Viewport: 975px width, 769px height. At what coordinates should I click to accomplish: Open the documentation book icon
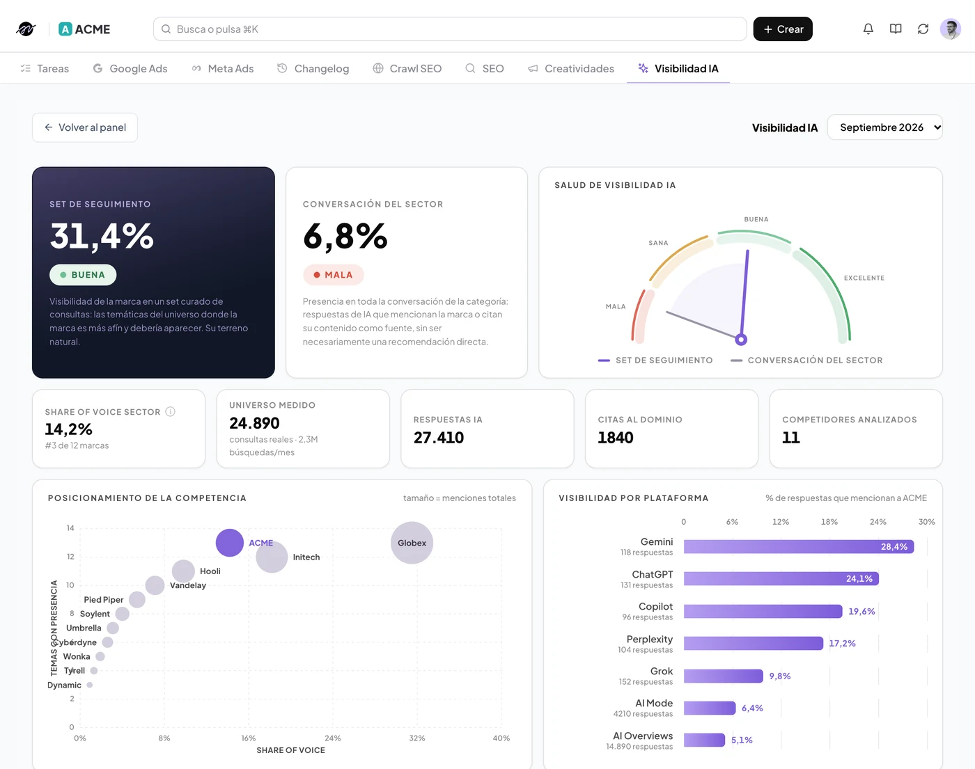point(896,29)
